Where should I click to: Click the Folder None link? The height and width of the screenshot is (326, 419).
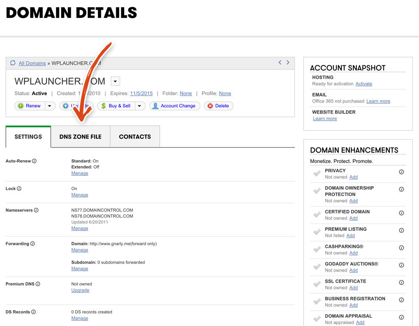point(186,93)
